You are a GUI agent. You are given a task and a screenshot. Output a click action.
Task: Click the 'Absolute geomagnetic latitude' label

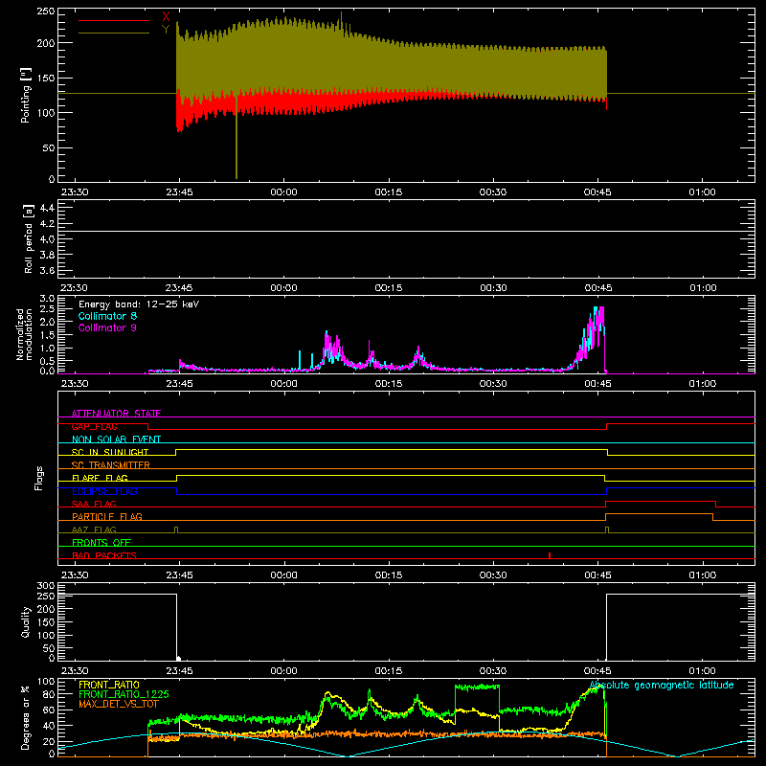point(662,686)
